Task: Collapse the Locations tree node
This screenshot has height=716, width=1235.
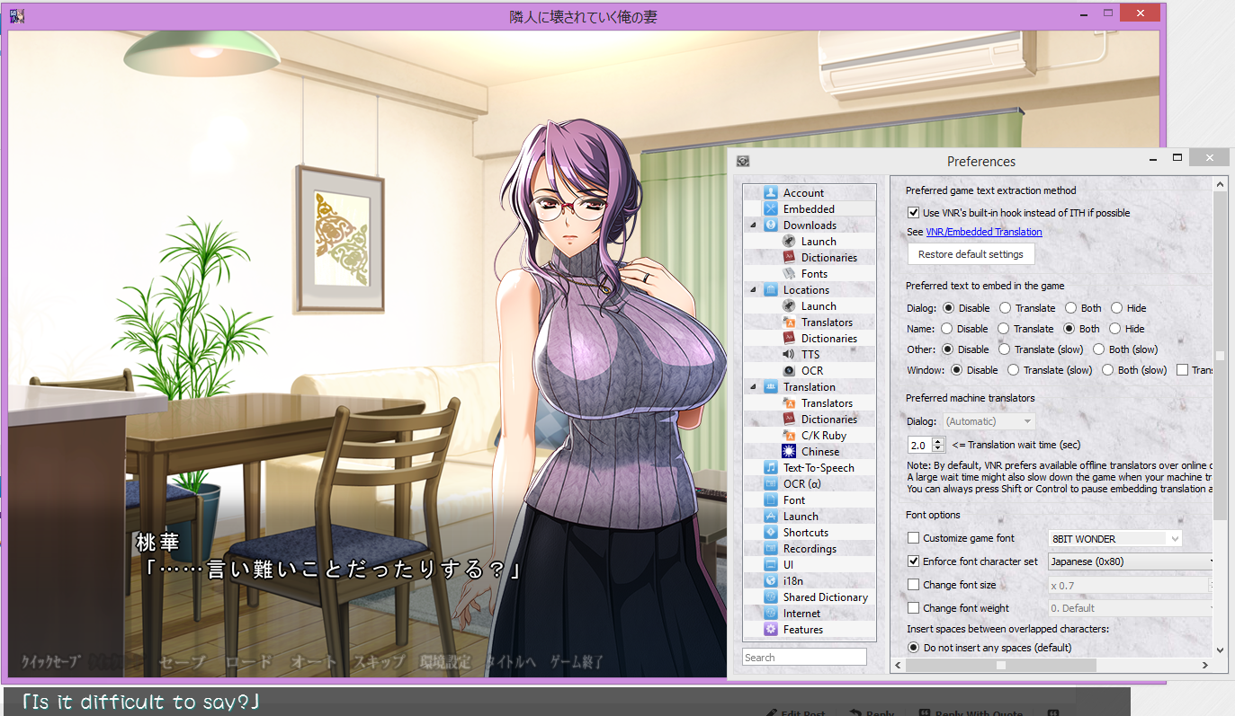Action: 754,290
